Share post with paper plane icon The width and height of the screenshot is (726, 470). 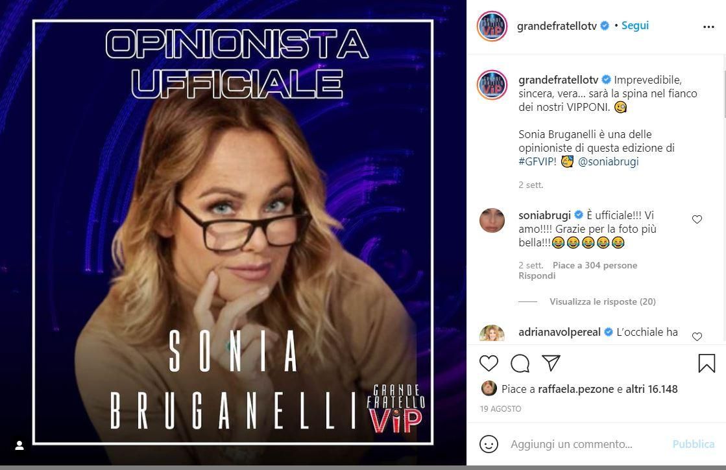pyautogui.click(x=551, y=363)
